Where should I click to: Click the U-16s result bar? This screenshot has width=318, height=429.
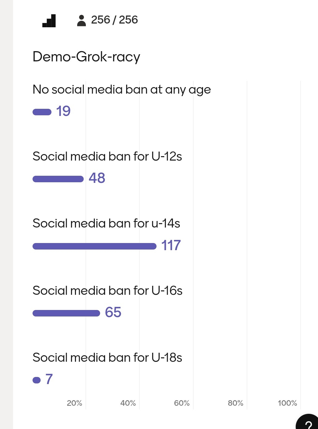coord(66,313)
